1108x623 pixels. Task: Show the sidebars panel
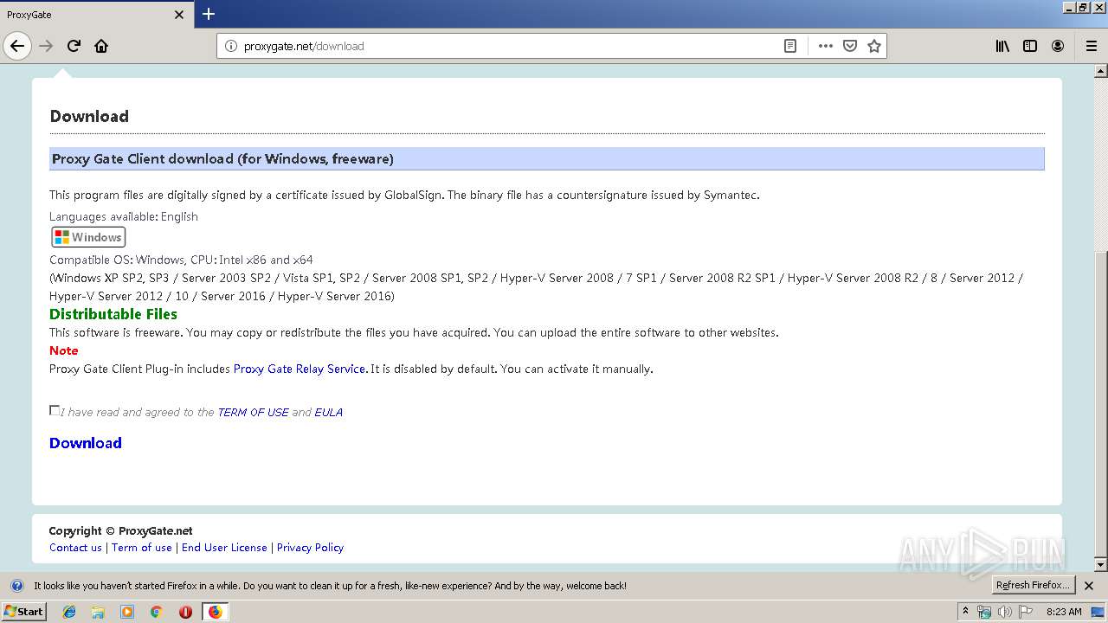pos(1030,46)
